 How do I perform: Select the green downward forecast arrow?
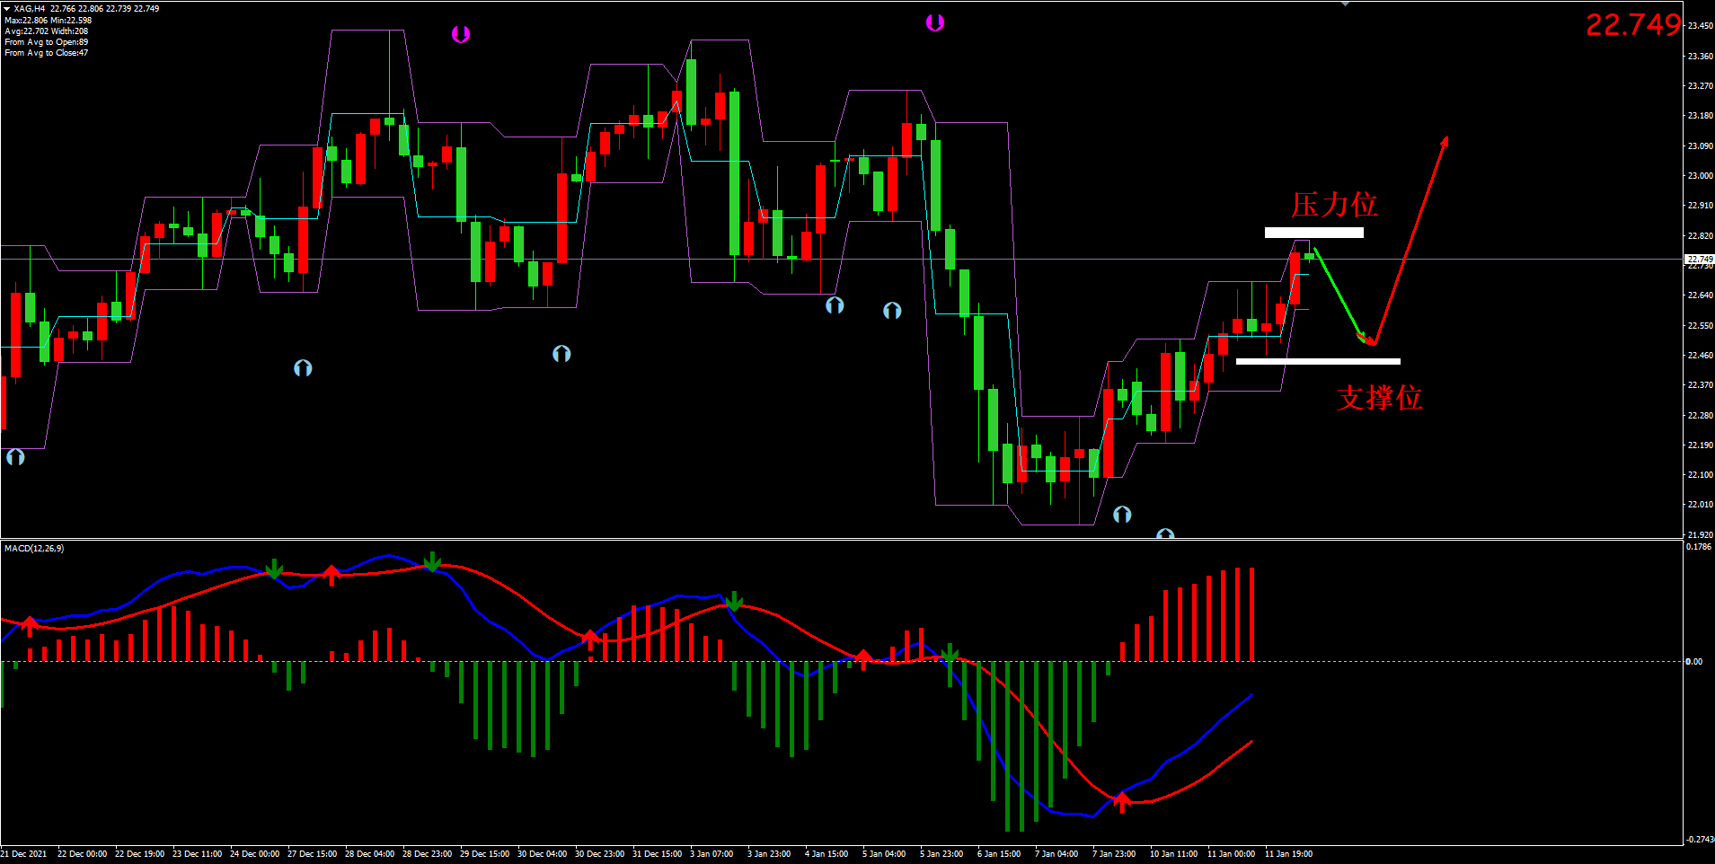pos(1339,297)
